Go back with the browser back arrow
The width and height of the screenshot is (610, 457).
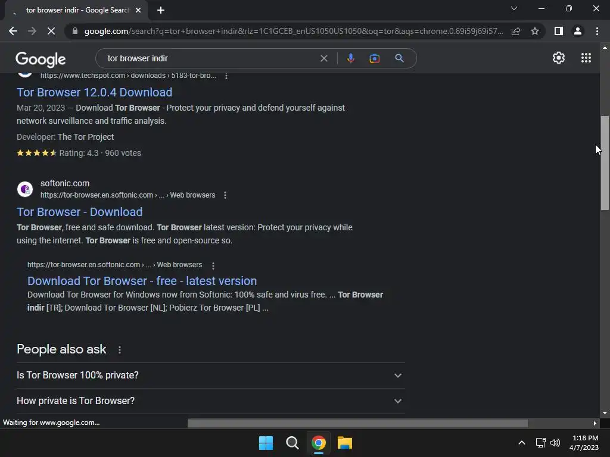[13, 31]
